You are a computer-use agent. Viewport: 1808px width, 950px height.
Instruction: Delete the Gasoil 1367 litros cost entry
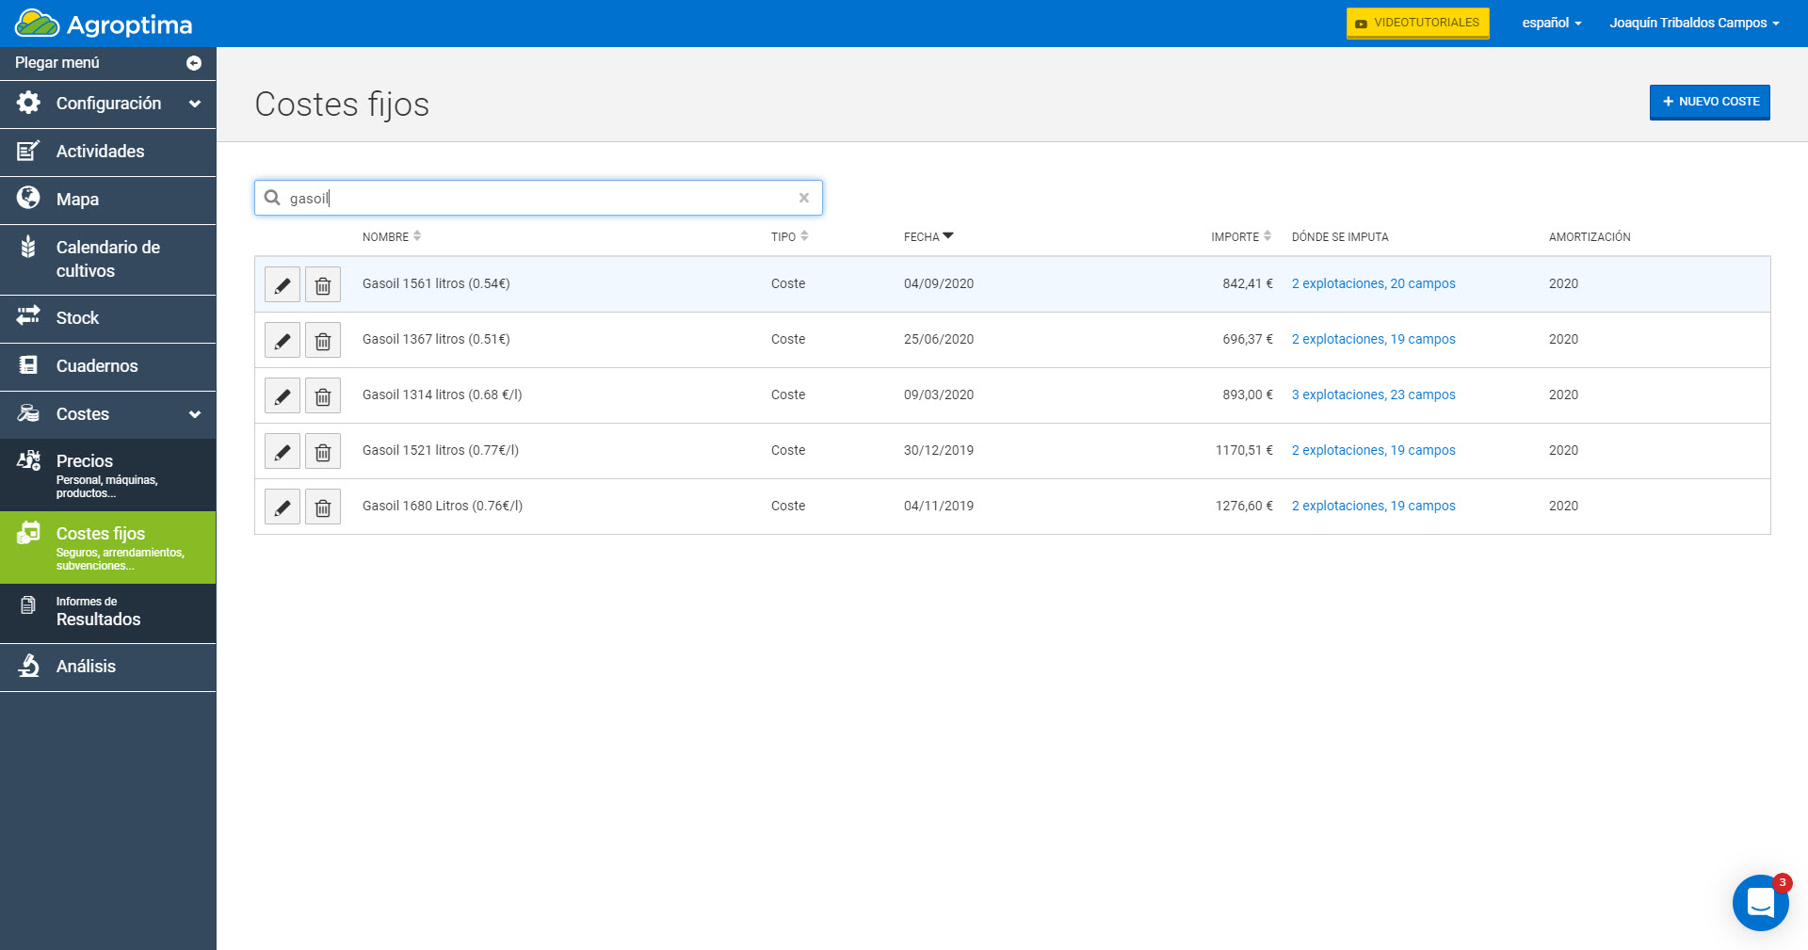(x=322, y=340)
